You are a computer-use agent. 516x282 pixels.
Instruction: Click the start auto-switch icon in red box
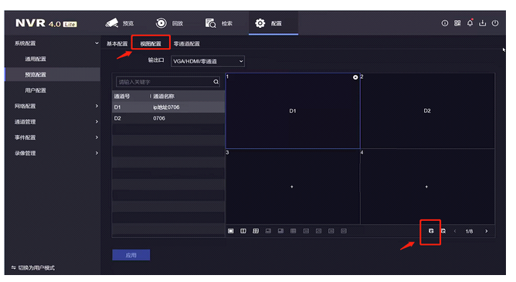tap(431, 231)
